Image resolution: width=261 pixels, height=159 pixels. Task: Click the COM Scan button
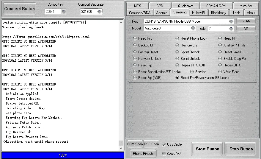tap(135, 144)
